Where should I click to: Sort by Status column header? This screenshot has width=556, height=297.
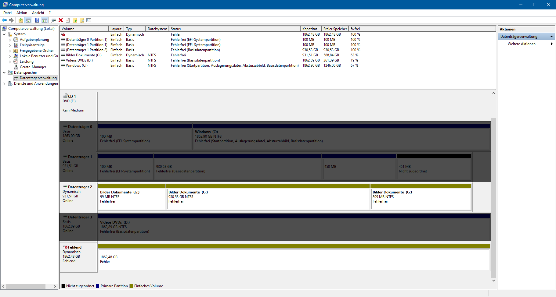pos(235,29)
